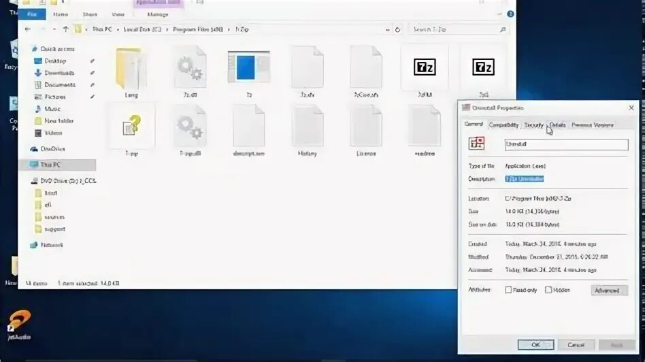The image size is (645, 362).
Task: Select the readme file icon
Action: [425, 126]
